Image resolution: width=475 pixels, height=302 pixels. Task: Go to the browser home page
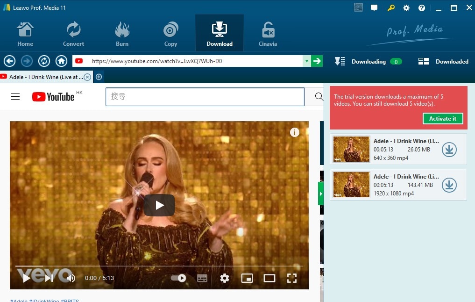coord(61,61)
